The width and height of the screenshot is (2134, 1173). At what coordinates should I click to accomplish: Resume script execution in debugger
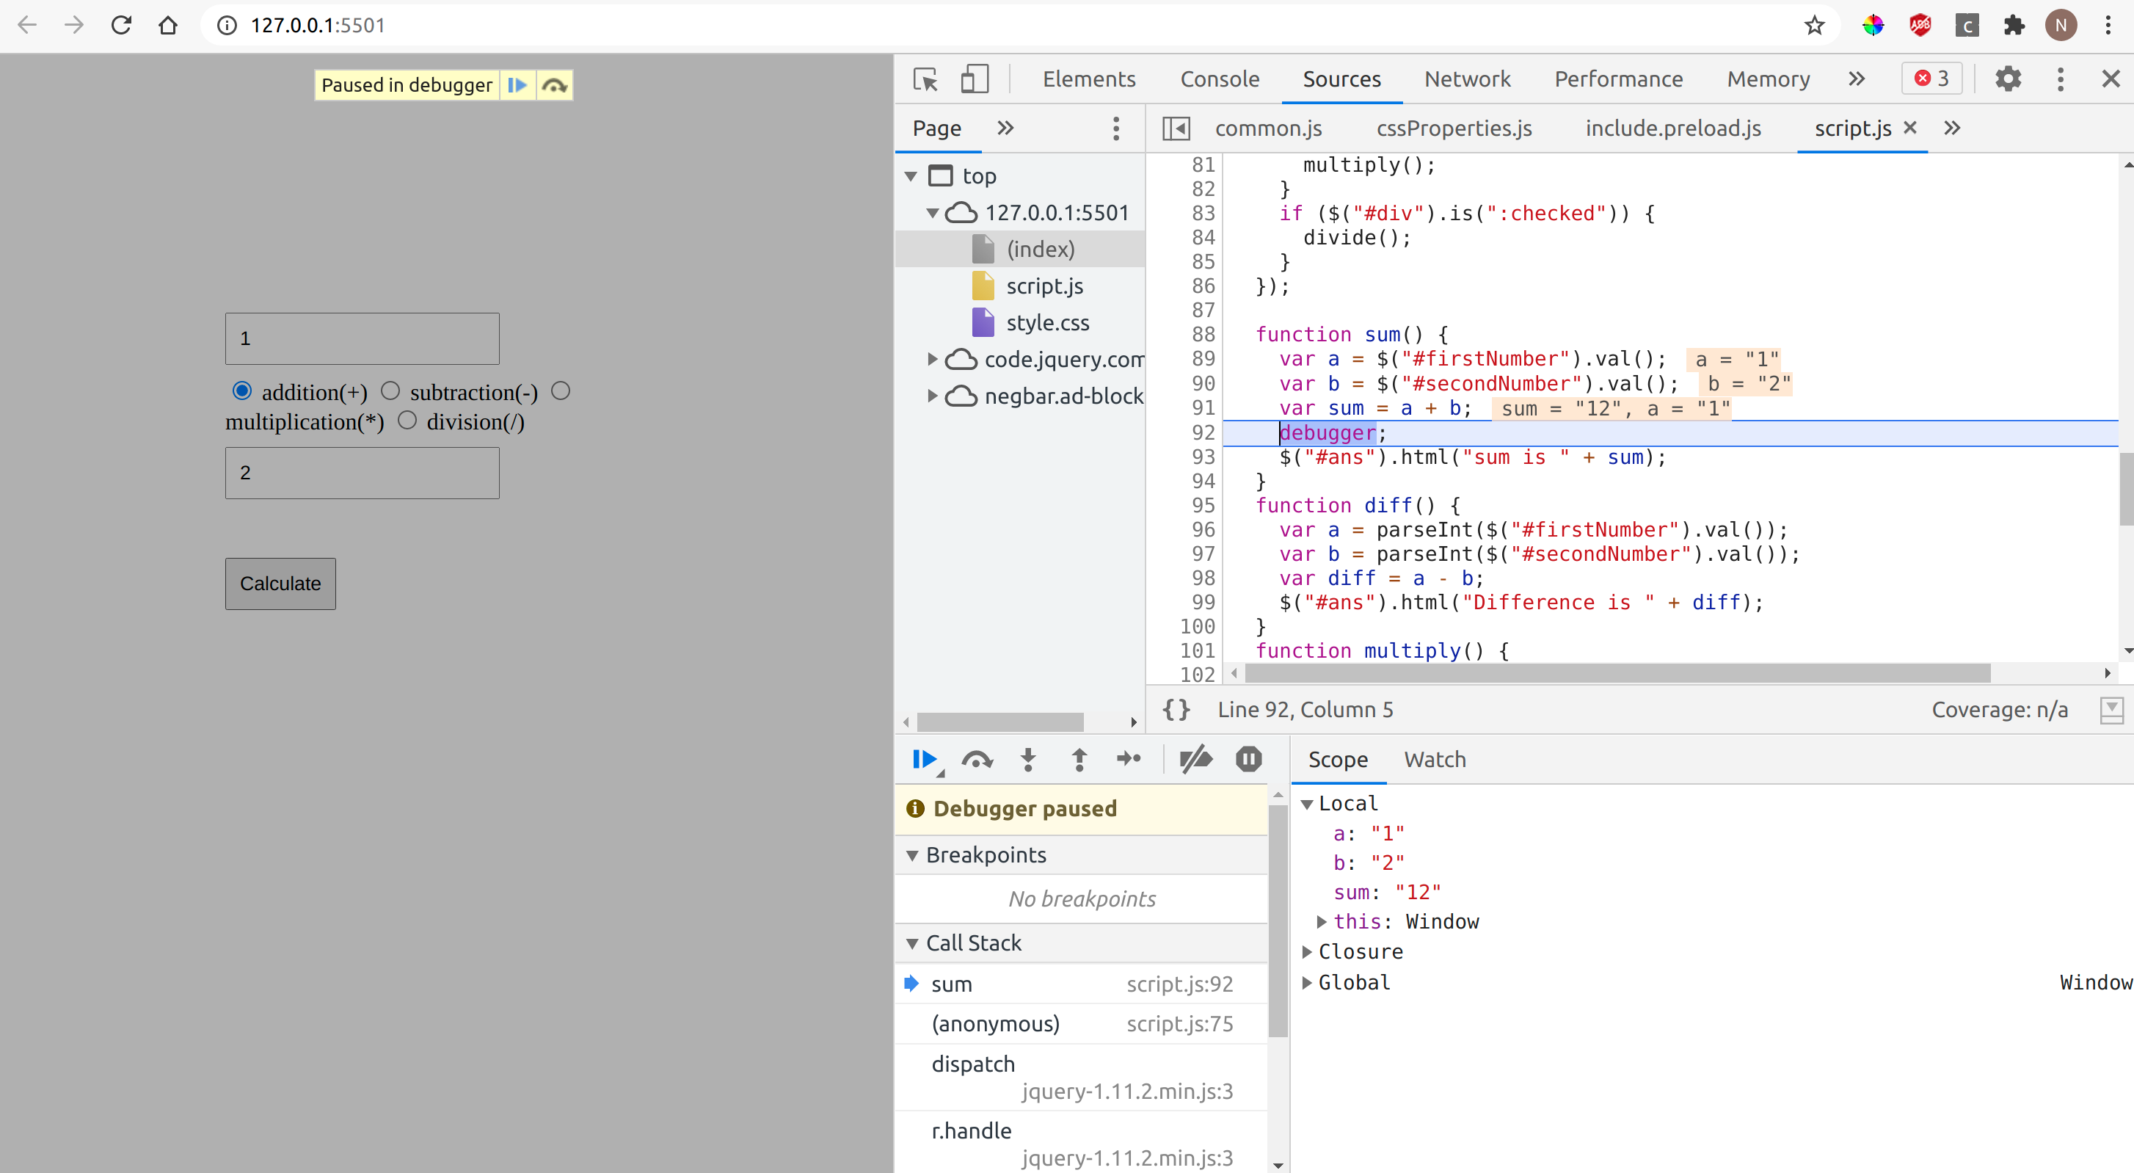[926, 760]
